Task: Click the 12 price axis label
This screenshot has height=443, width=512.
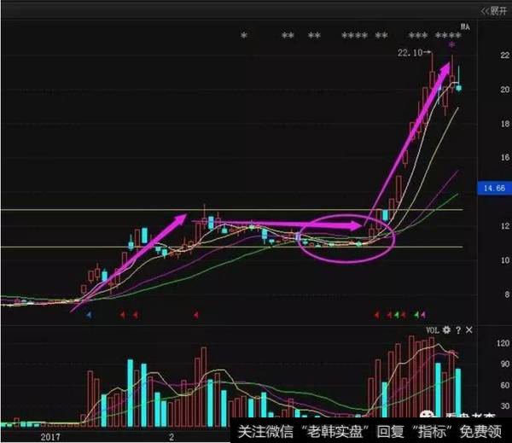Action: [x=504, y=225]
